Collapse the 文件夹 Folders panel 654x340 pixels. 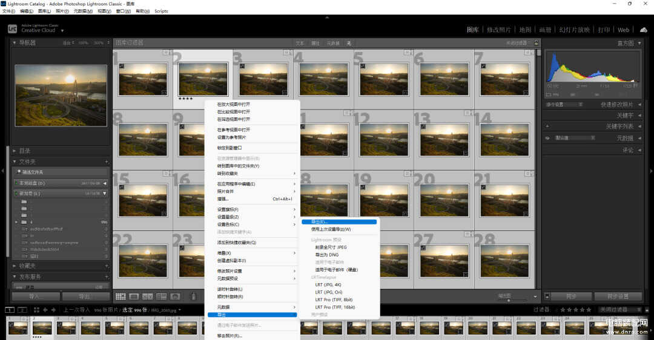[x=14, y=162]
